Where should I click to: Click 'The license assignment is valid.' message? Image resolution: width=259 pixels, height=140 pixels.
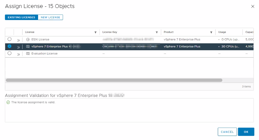(33, 102)
